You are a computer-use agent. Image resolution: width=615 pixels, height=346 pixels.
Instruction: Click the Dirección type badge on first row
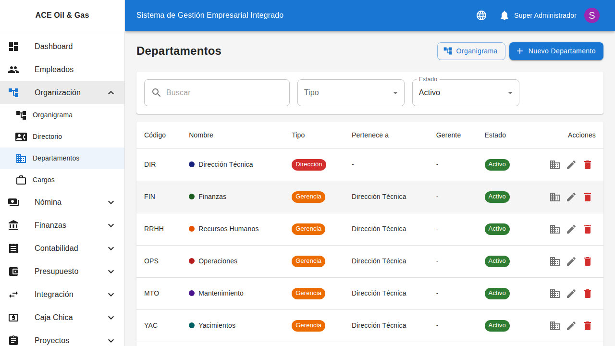[308, 164]
